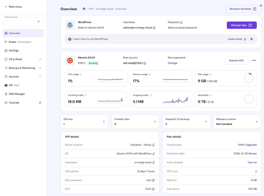
Task: Edit Server location with pencil icon
Action: click(154, 144)
